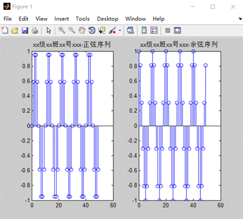Save the figure using the floppy disk icon

25,30
